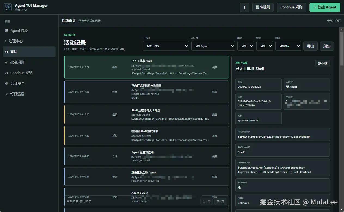344x212 pixels.
Task: Export records with 导出 button
Action: tap(311, 46)
